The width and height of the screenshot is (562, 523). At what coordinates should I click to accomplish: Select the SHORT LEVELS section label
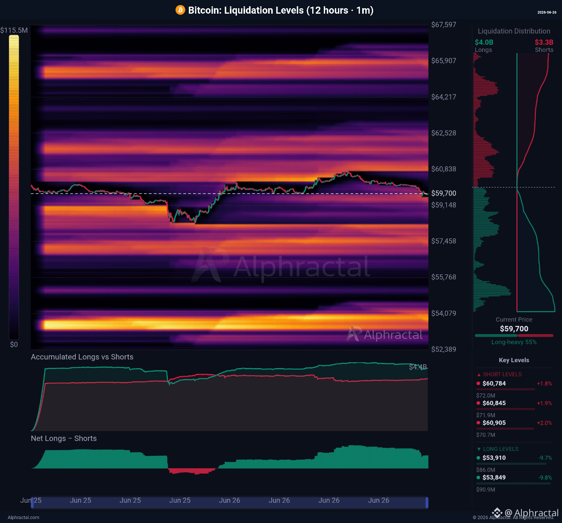click(x=502, y=374)
